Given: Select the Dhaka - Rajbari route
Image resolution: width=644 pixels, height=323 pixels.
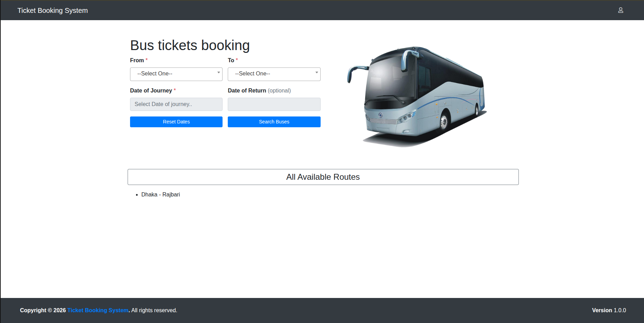Looking at the screenshot, I should [161, 194].
